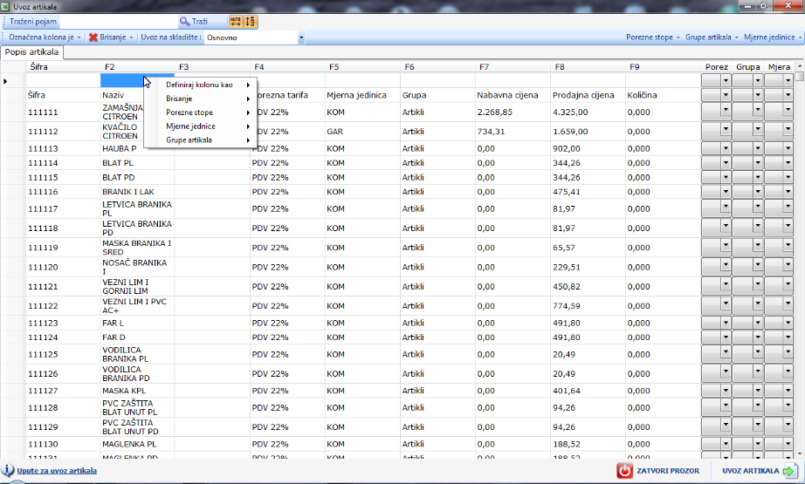Screen dimensions: 805x484
Task: Click the Traži search magnifier button
Action: (x=194, y=22)
